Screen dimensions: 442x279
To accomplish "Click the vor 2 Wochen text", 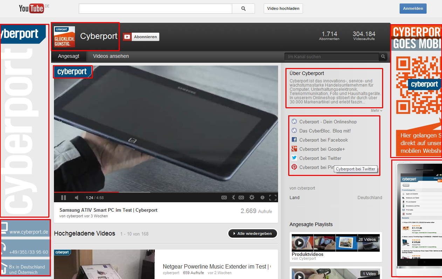I will coord(220,273).
